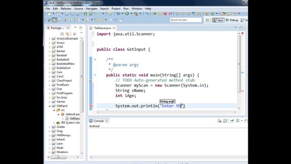Click the editor vertical scrollbar
The width and height of the screenshot is (291, 164).
(239, 64)
